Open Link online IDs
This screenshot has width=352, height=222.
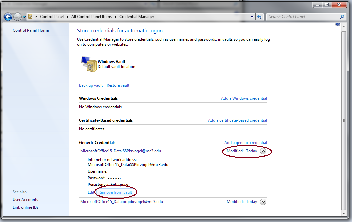(x=25, y=207)
